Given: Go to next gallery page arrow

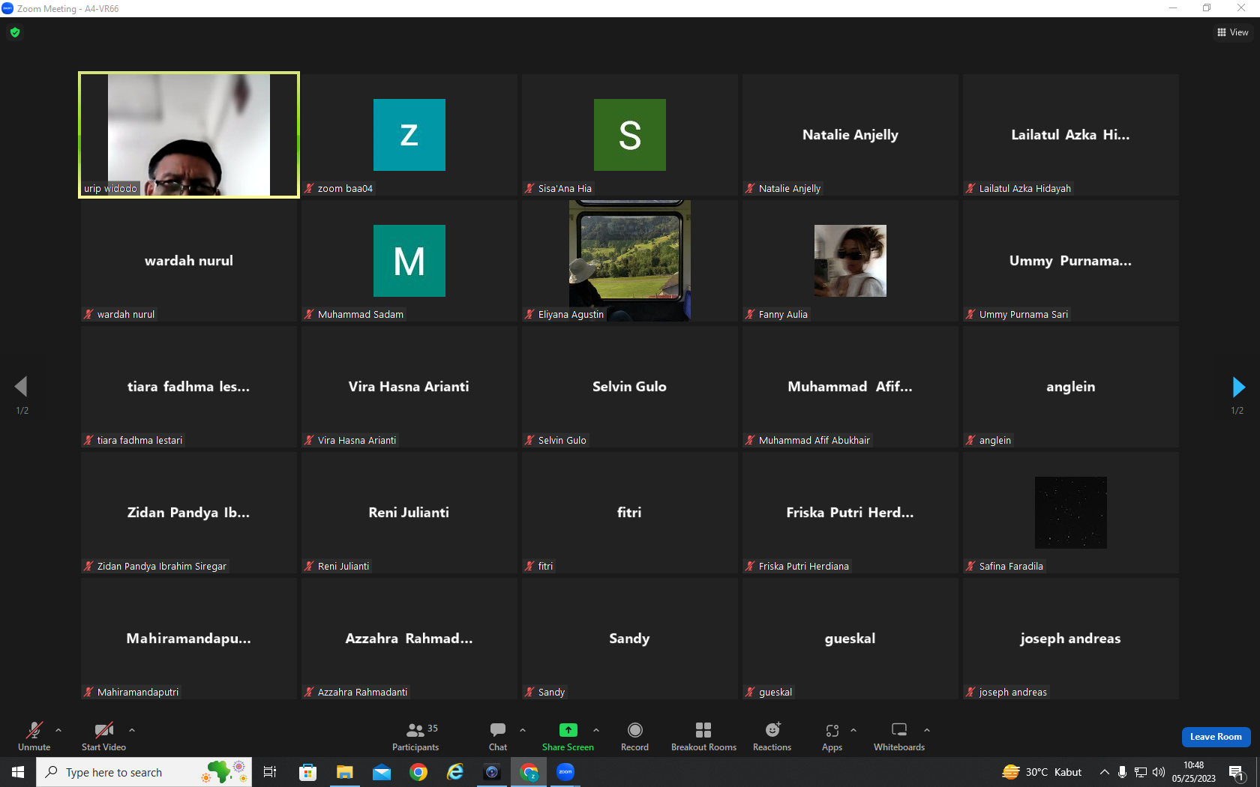Looking at the screenshot, I should coord(1238,387).
